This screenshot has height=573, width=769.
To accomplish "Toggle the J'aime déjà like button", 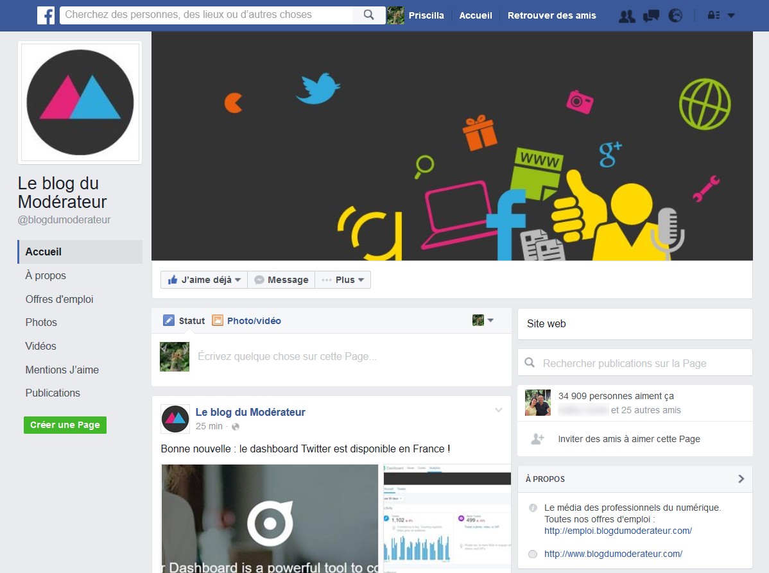I will pos(203,280).
